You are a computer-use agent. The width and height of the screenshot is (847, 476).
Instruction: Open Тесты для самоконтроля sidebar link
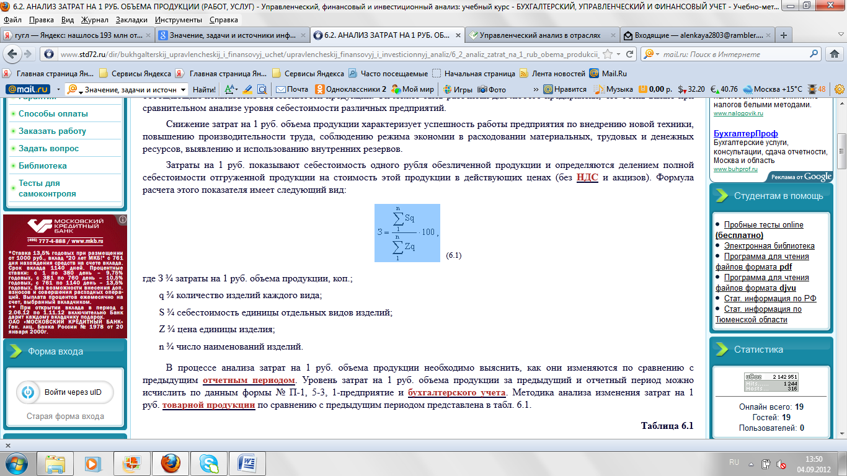[47, 188]
